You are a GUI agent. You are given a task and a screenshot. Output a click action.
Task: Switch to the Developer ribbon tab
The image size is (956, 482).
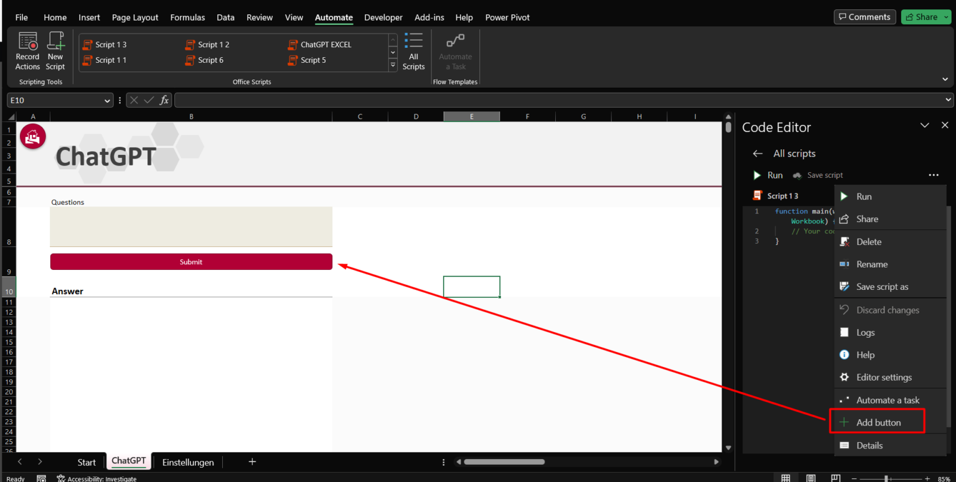(x=383, y=17)
